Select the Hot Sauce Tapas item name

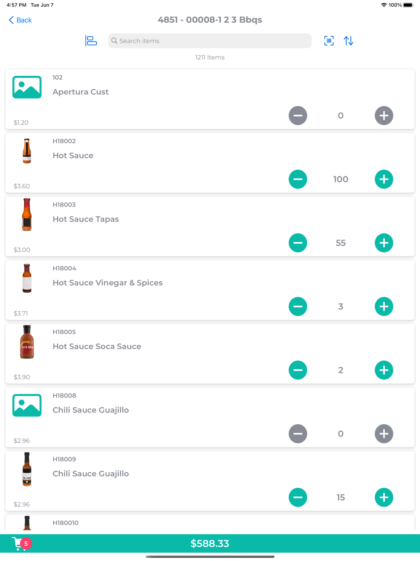[x=86, y=219]
